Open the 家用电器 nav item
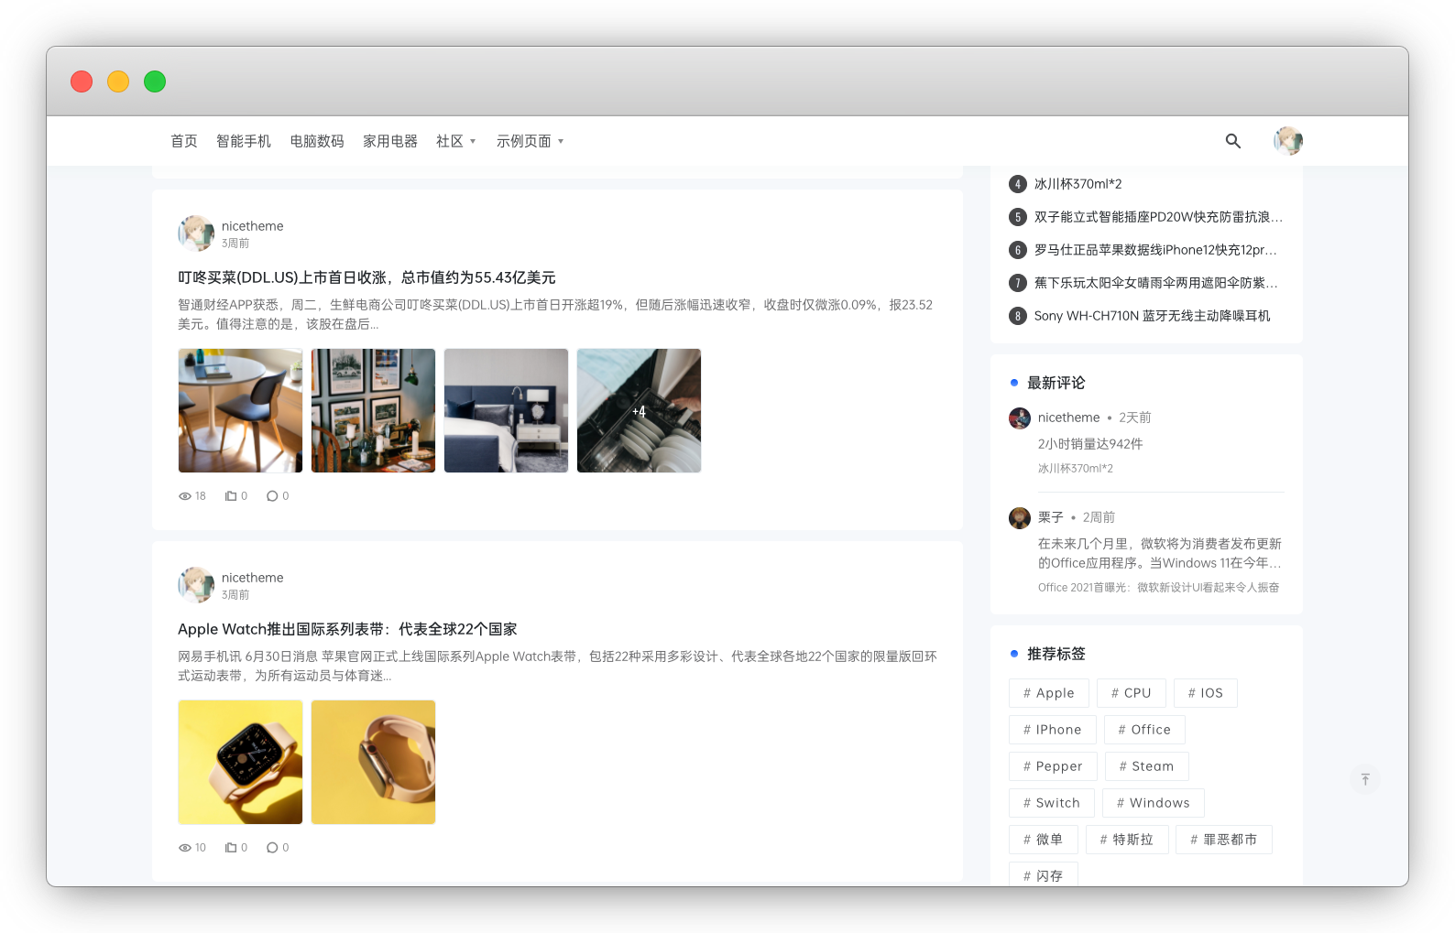This screenshot has width=1455, height=933. coord(390,141)
